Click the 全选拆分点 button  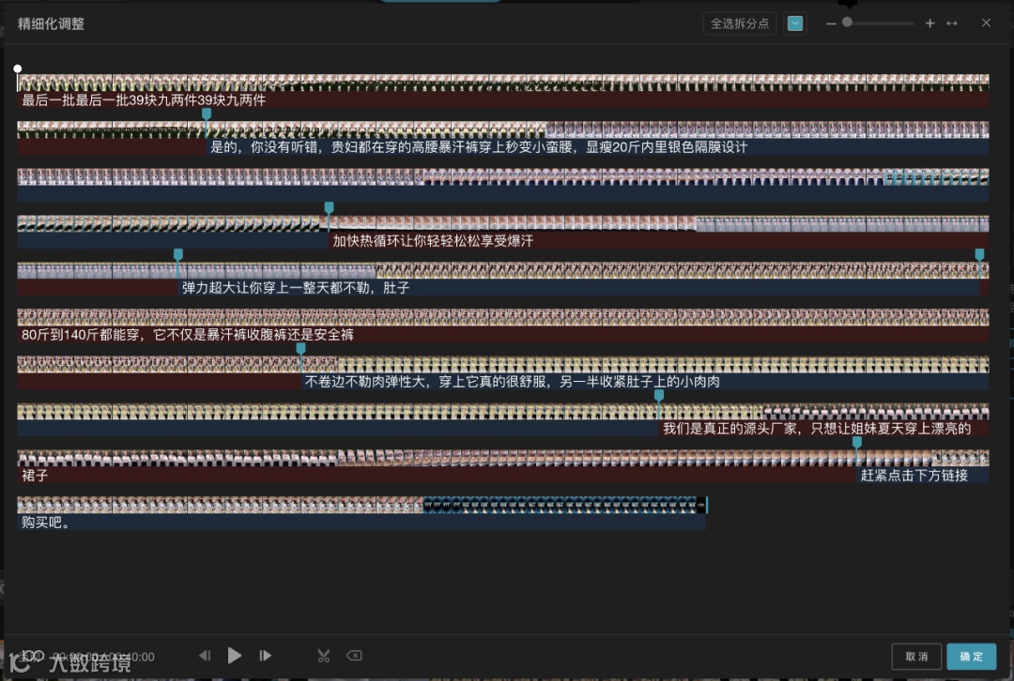pyautogui.click(x=739, y=23)
